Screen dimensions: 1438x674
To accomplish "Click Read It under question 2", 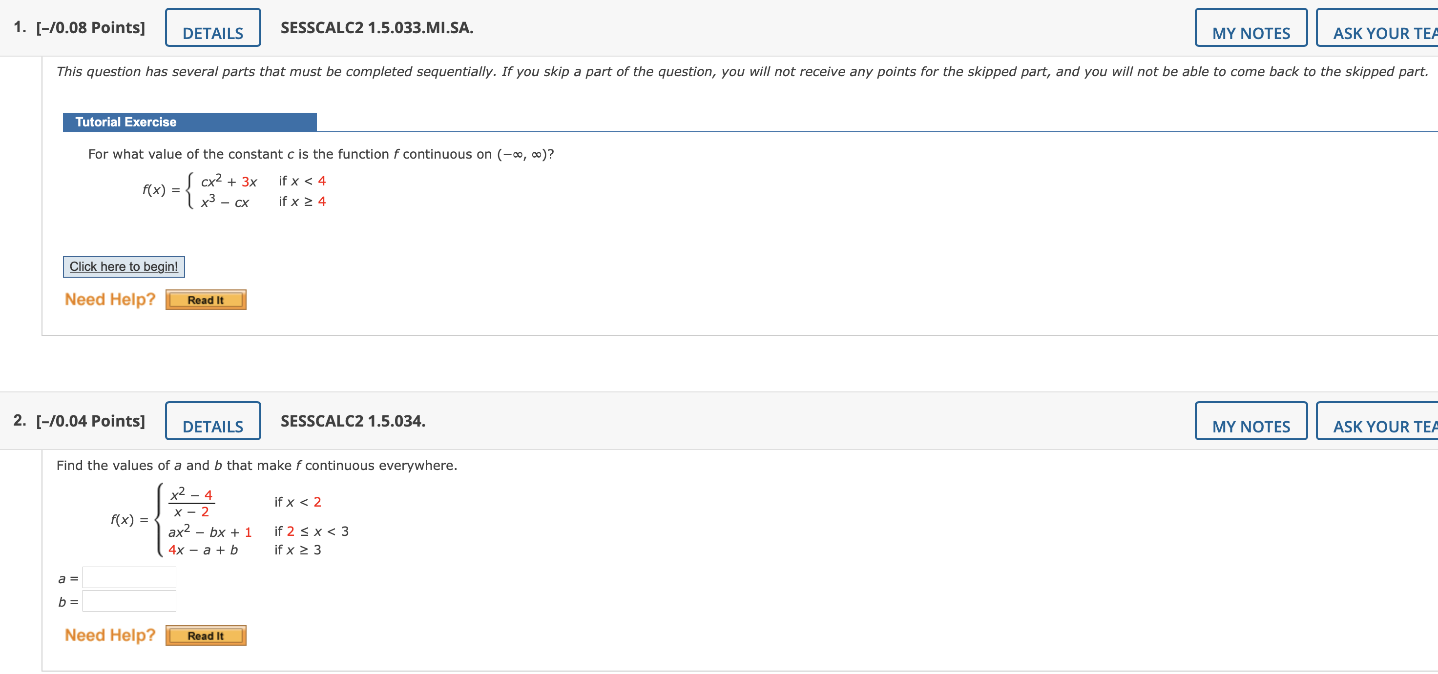I will (206, 635).
